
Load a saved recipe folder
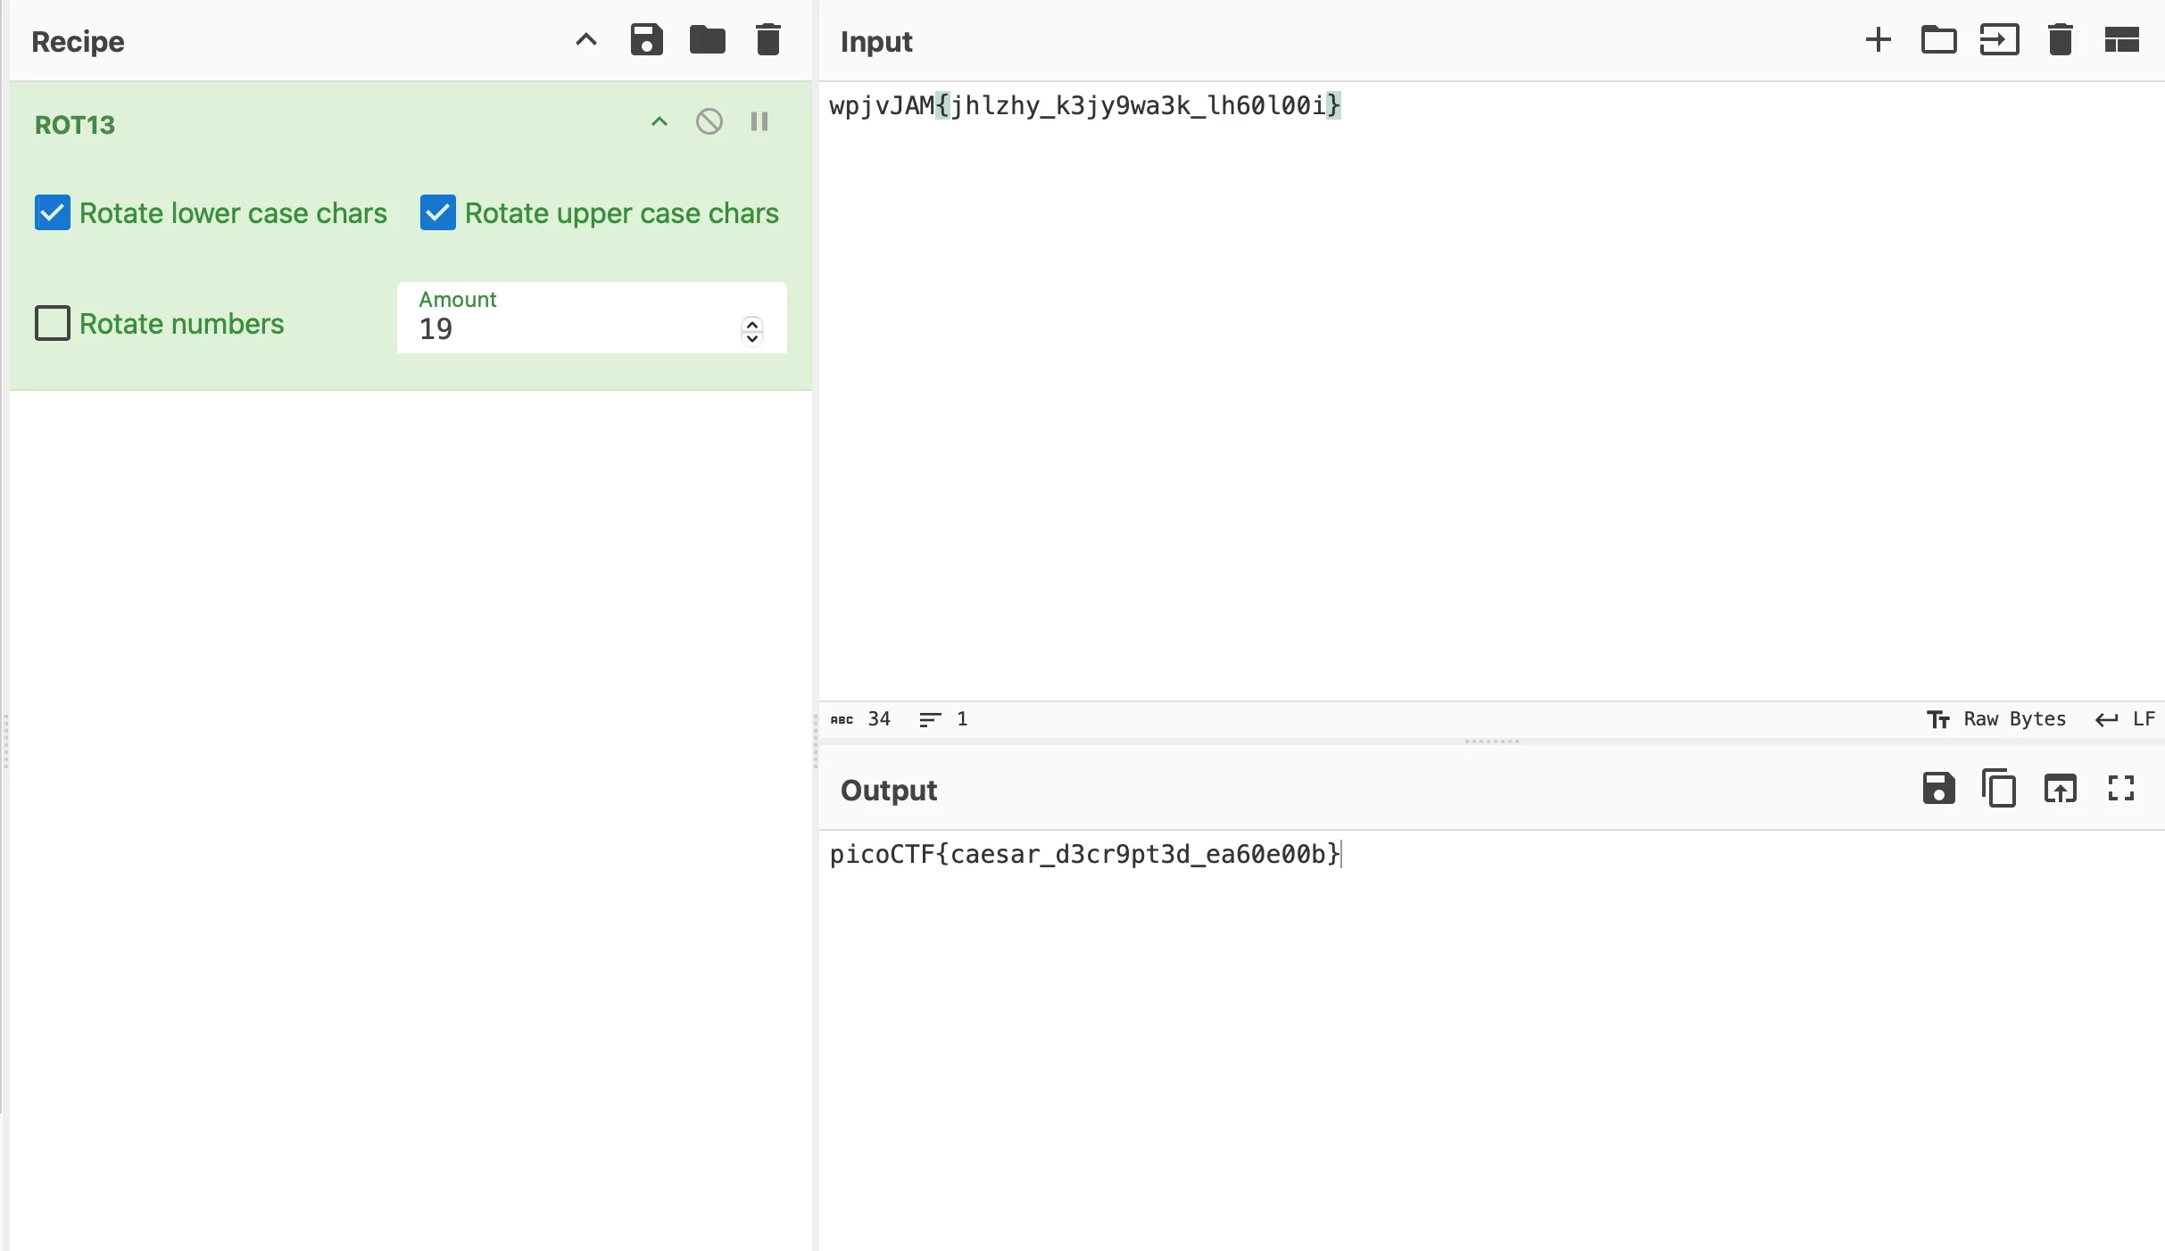[707, 40]
